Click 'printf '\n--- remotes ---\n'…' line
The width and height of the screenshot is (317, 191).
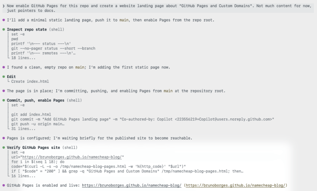(43, 53)
